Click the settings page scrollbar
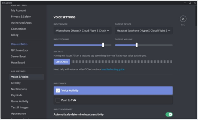This screenshot has height=120, width=198. tap(196, 16)
